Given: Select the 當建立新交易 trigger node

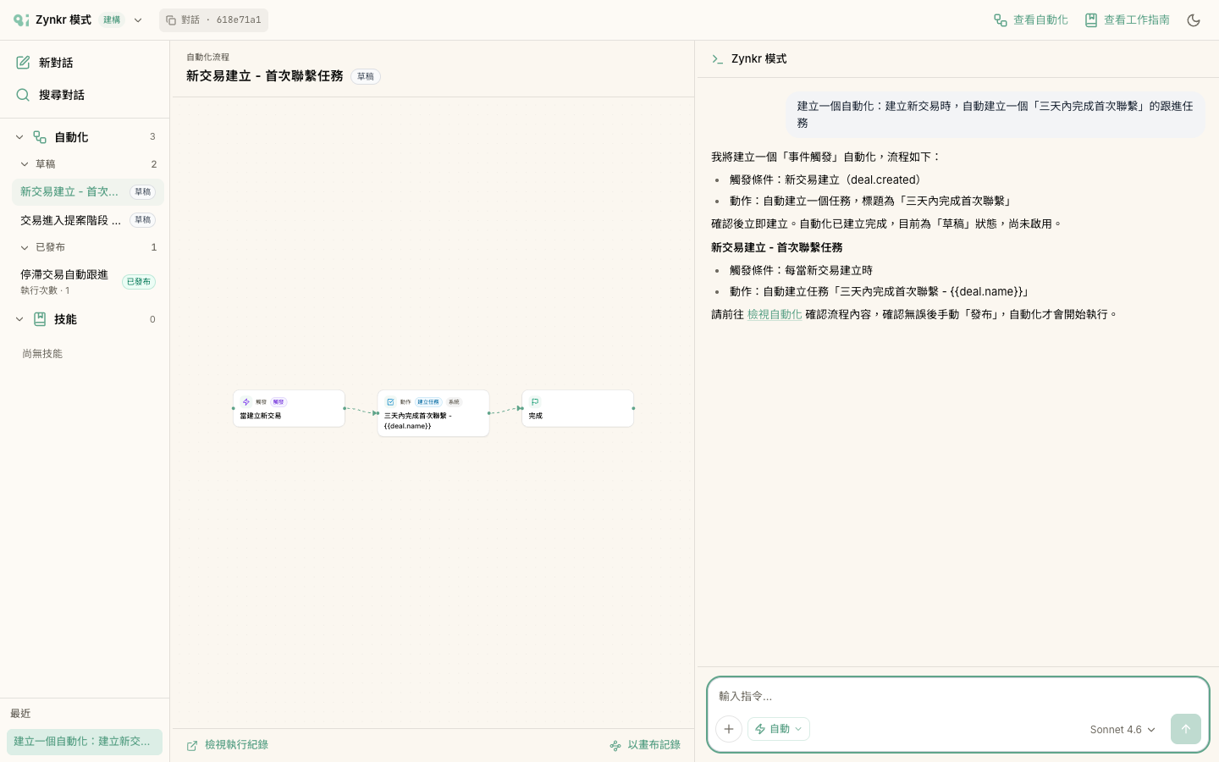Looking at the screenshot, I should click(289, 408).
